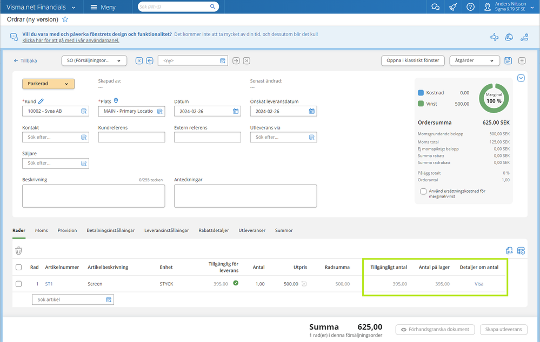Open the Plats lookup selector
The width and height of the screenshot is (540, 342).
pyautogui.click(x=159, y=111)
